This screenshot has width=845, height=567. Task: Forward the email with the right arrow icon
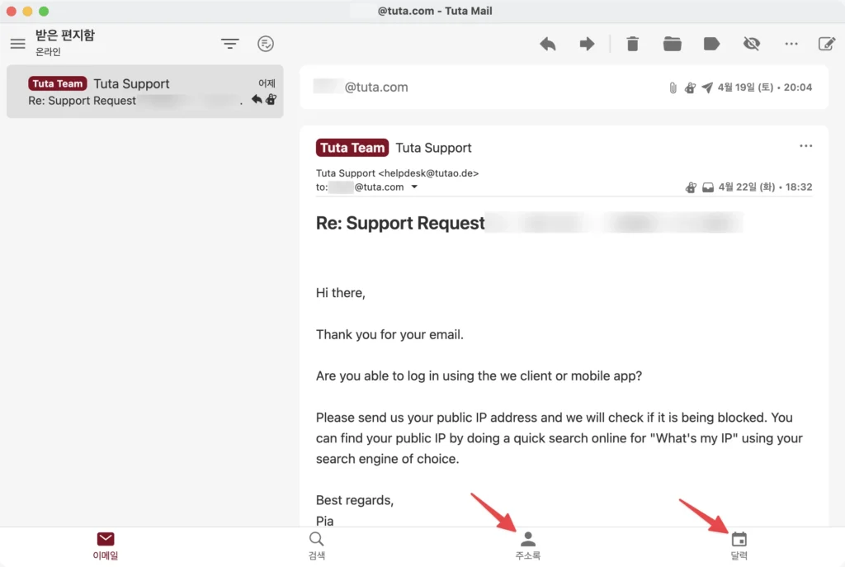(x=587, y=44)
